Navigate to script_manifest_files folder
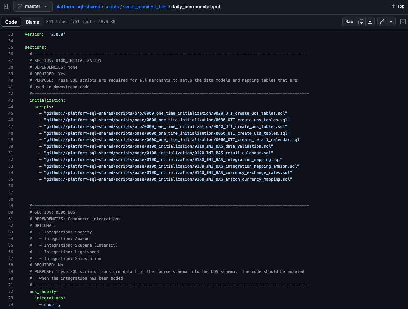 click(x=145, y=7)
